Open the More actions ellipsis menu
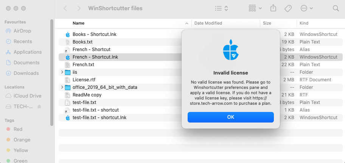Image resolution: width=345 pixels, height=163 pixels. click(x=306, y=8)
